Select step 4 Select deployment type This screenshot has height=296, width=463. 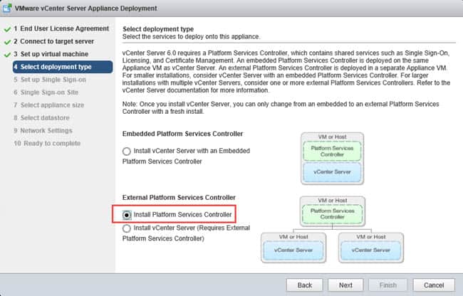click(x=63, y=67)
